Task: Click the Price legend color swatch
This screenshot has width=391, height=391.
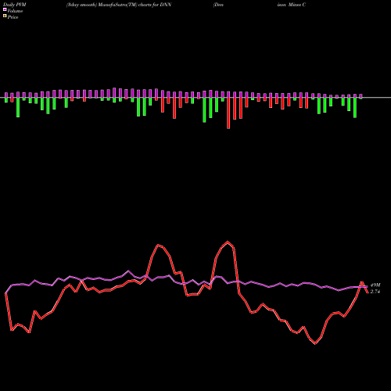Action: [5, 16]
